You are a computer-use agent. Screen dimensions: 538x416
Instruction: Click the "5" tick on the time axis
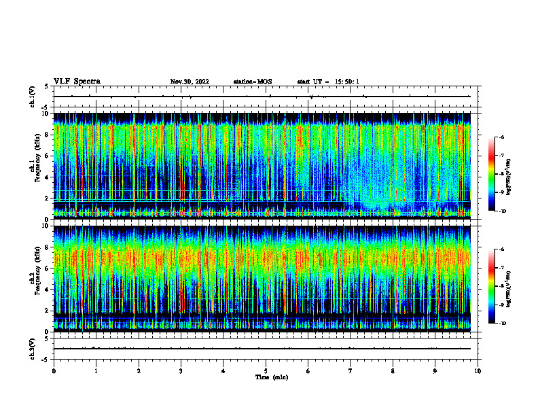(x=266, y=371)
